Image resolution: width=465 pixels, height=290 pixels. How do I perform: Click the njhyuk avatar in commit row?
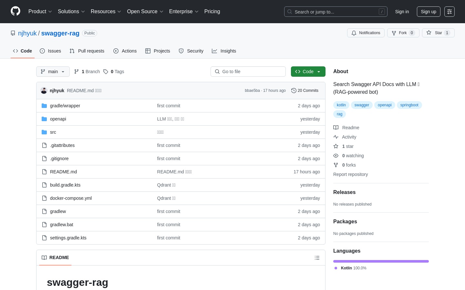coord(44,91)
